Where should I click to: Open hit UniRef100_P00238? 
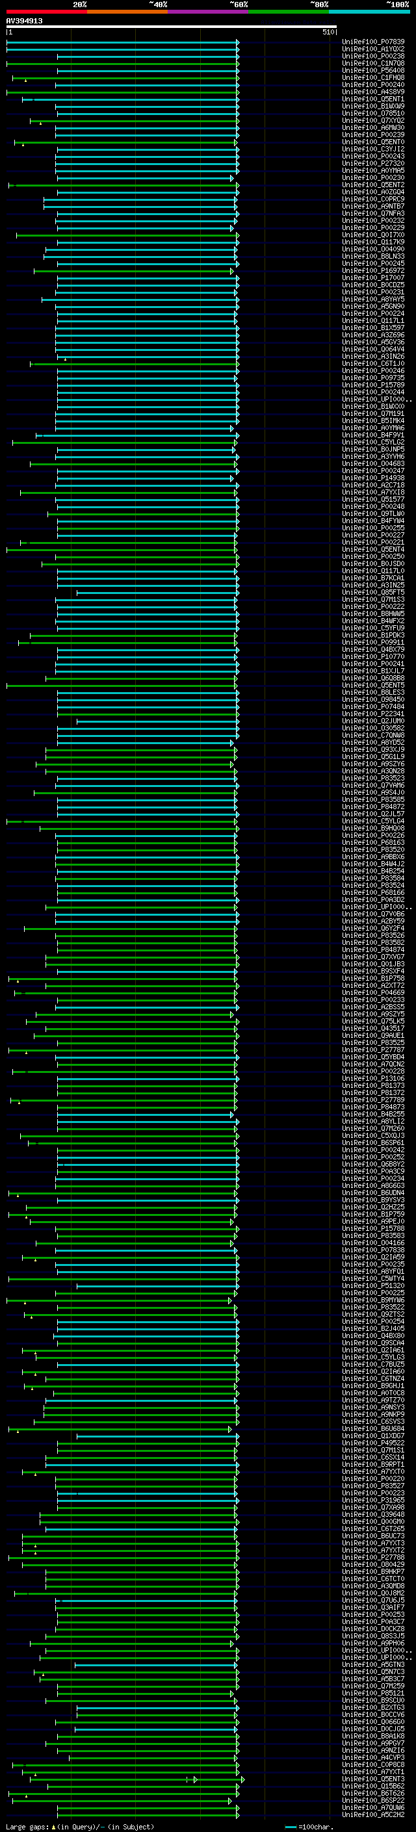point(373,56)
